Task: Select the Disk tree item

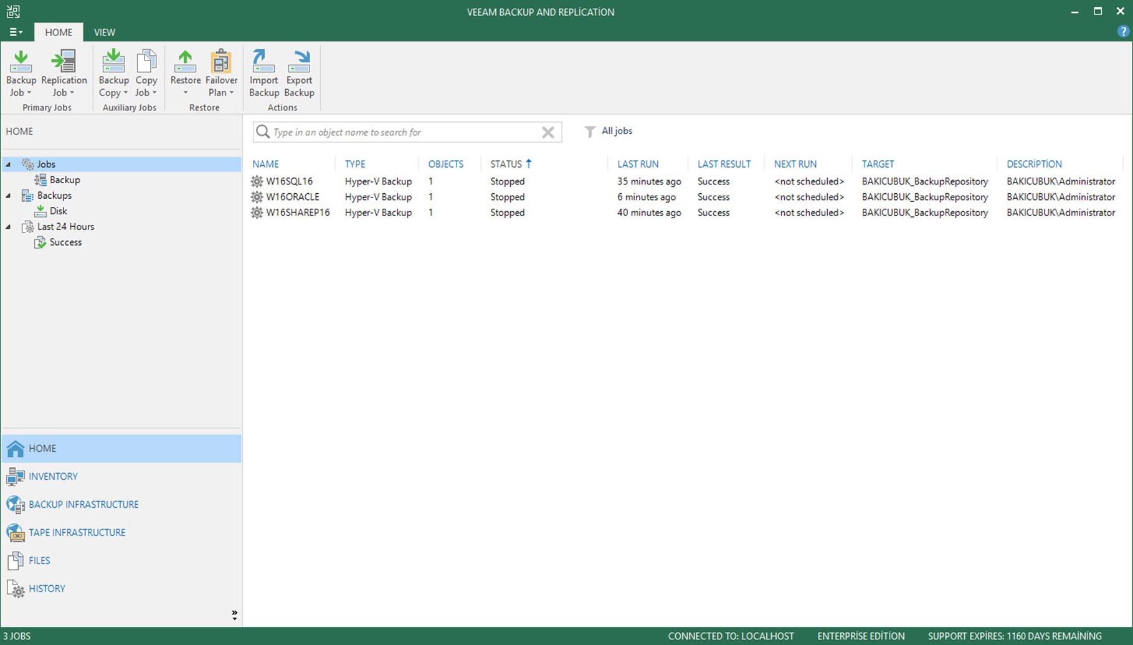Action: pyautogui.click(x=58, y=211)
